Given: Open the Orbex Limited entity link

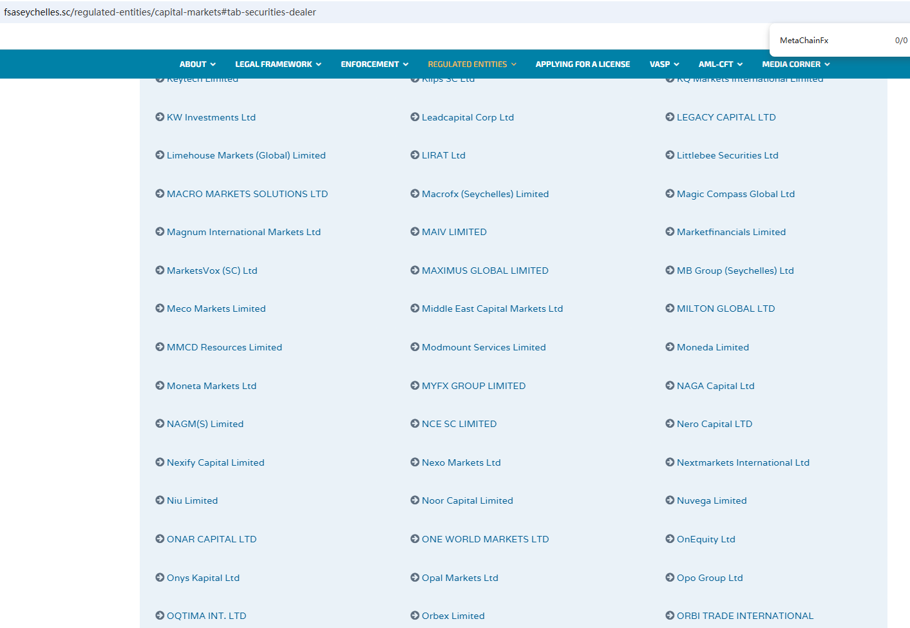Looking at the screenshot, I should [x=453, y=616].
